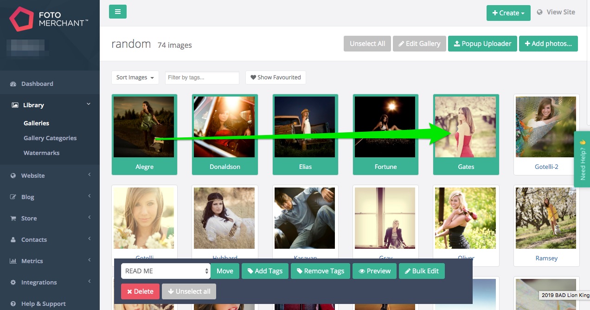
Task: Expand the Metrics menu chevron
Action: click(89, 260)
